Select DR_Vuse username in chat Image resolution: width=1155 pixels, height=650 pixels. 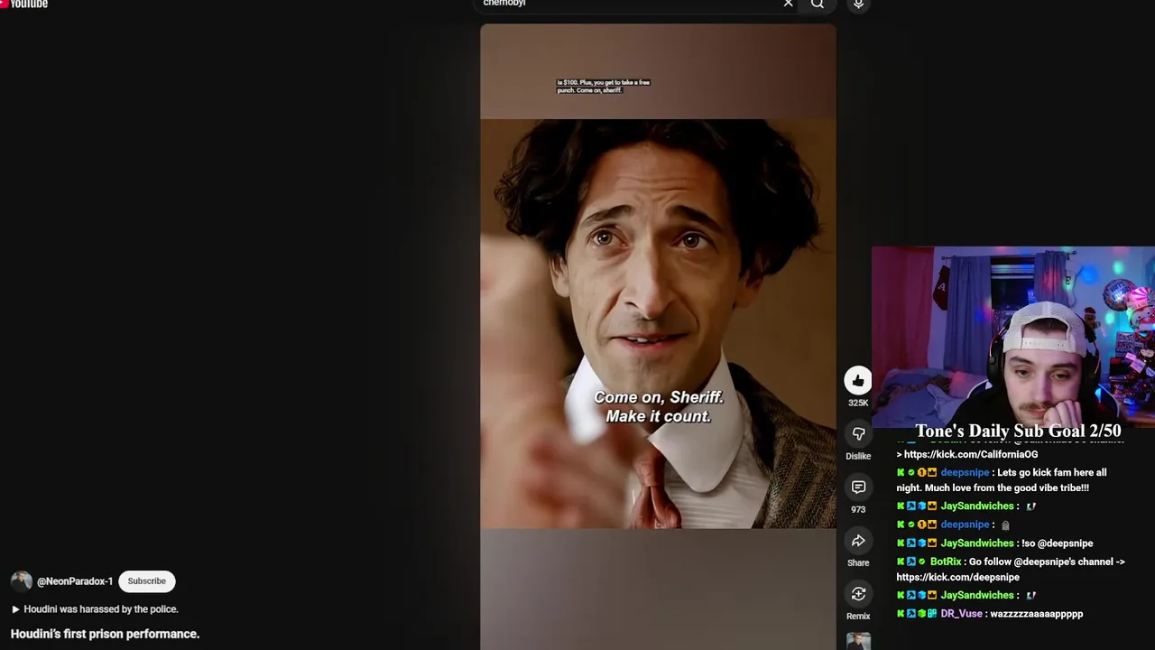coord(961,614)
